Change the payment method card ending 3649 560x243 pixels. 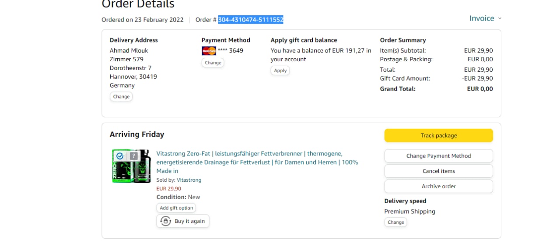click(x=213, y=63)
